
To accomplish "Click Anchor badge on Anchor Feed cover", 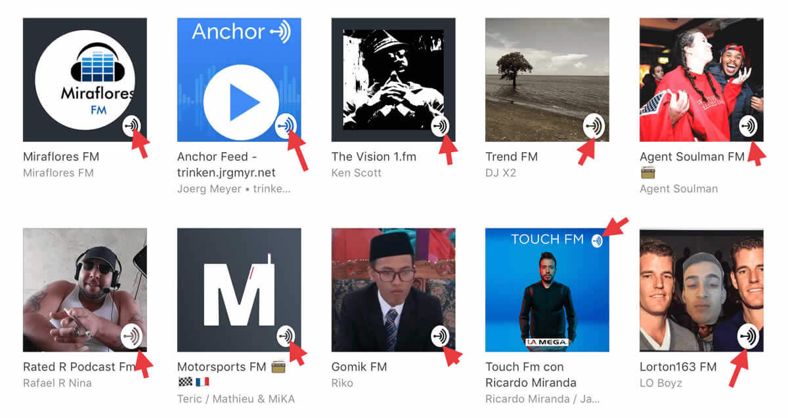I will 286,125.
